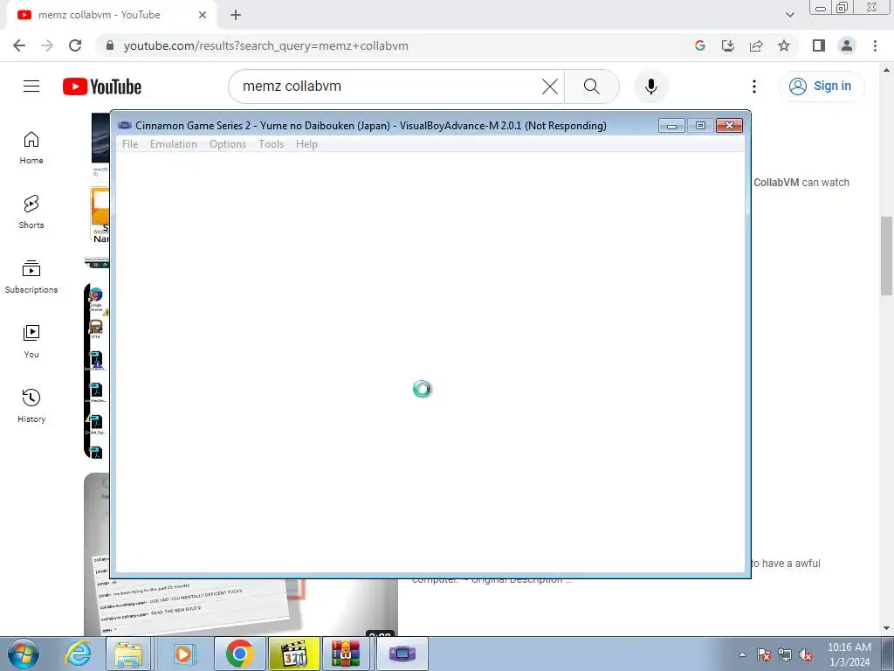Open Windows Media Player from taskbar
Image resolution: width=894 pixels, height=671 pixels.
(x=183, y=654)
